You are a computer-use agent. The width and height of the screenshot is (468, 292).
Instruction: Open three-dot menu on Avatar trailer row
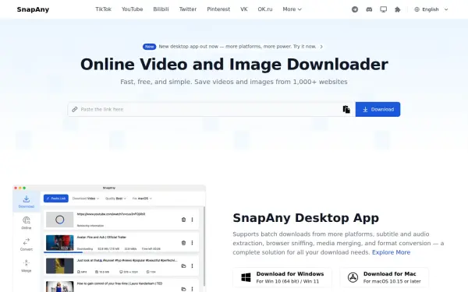[192, 243]
